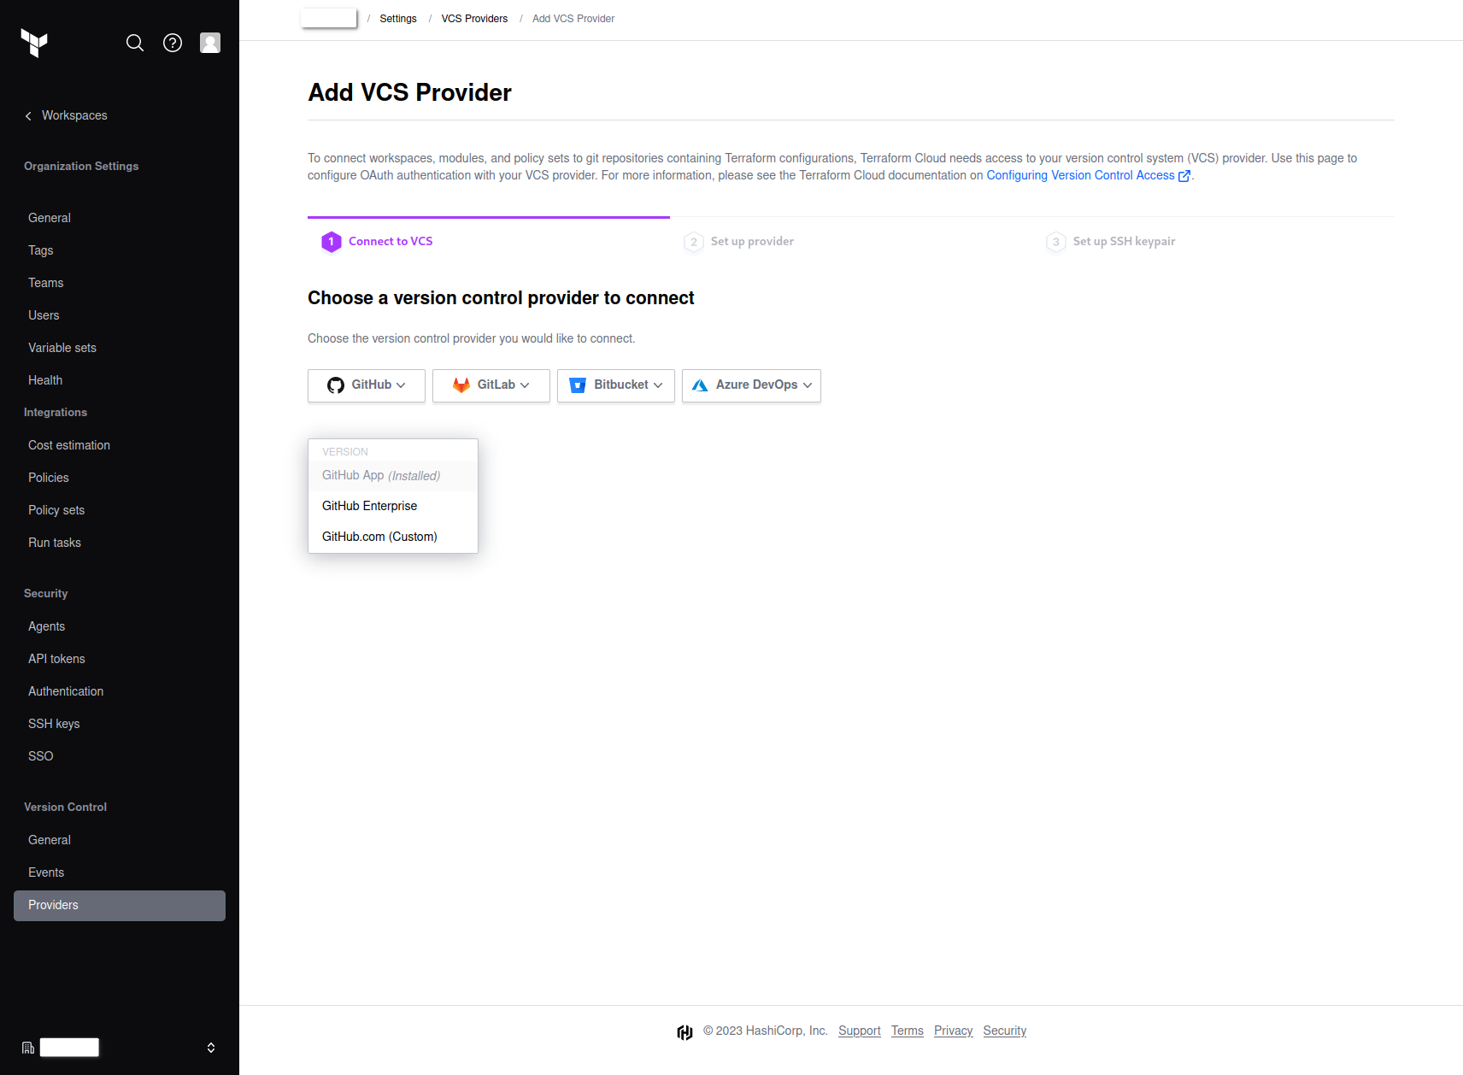Click the HashiCorp logo in the footer
This screenshot has width=1463, height=1075.
click(x=684, y=1032)
